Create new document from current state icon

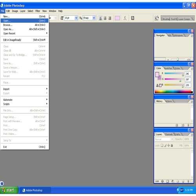pyautogui.click(x=177, y=125)
